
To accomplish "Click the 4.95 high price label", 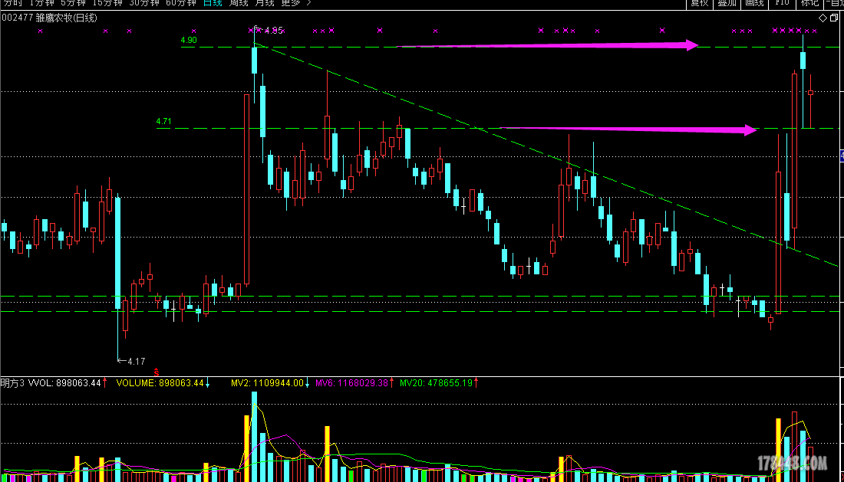I will pos(273,31).
